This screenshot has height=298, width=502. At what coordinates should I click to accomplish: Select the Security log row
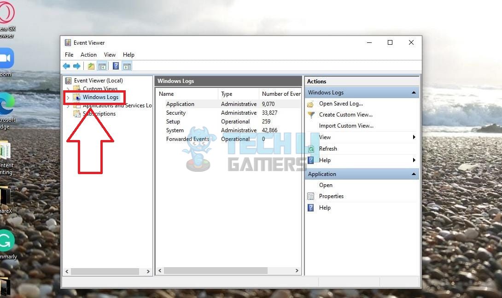228,113
